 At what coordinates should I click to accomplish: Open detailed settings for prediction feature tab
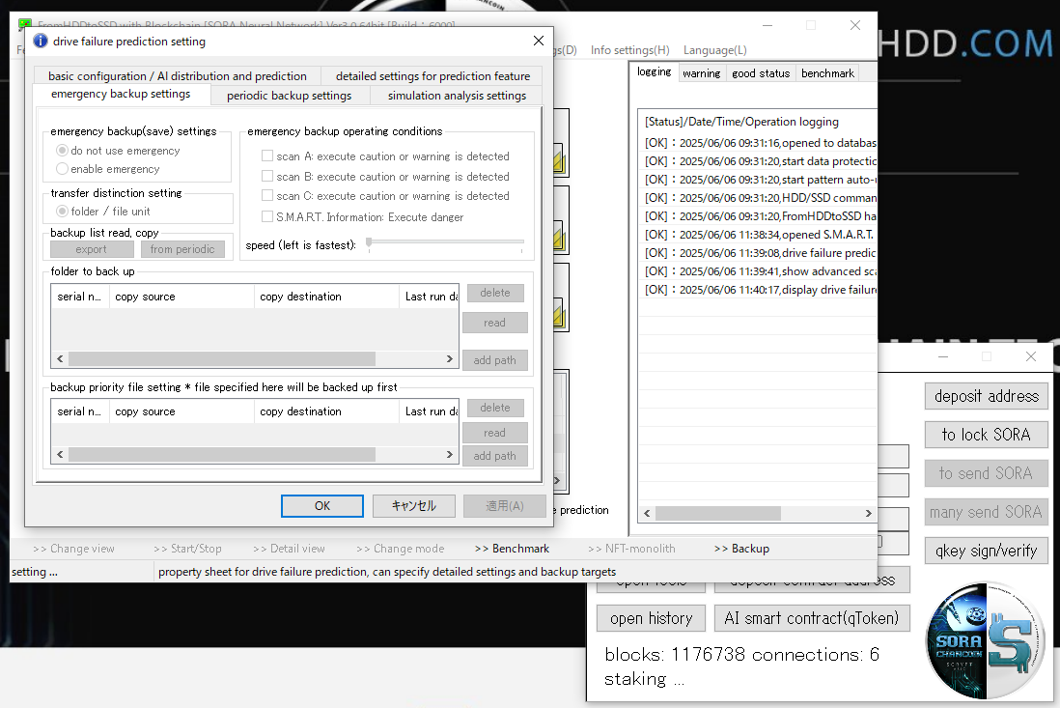pyautogui.click(x=432, y=75)
